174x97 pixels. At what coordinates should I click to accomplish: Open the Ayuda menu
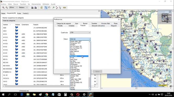(x=53, y=4)
